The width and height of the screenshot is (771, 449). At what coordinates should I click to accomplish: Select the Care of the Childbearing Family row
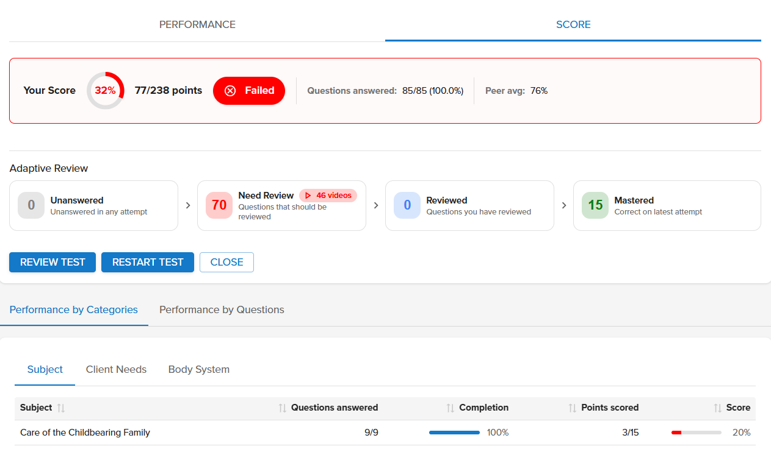(85, 432)
